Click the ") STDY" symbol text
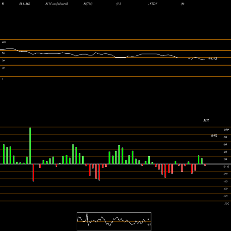The height and width of the screenshot is (231, 231). (152, 4)
